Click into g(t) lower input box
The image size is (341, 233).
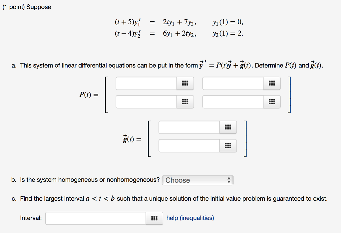pyautogui.click(x=188, y=146)
